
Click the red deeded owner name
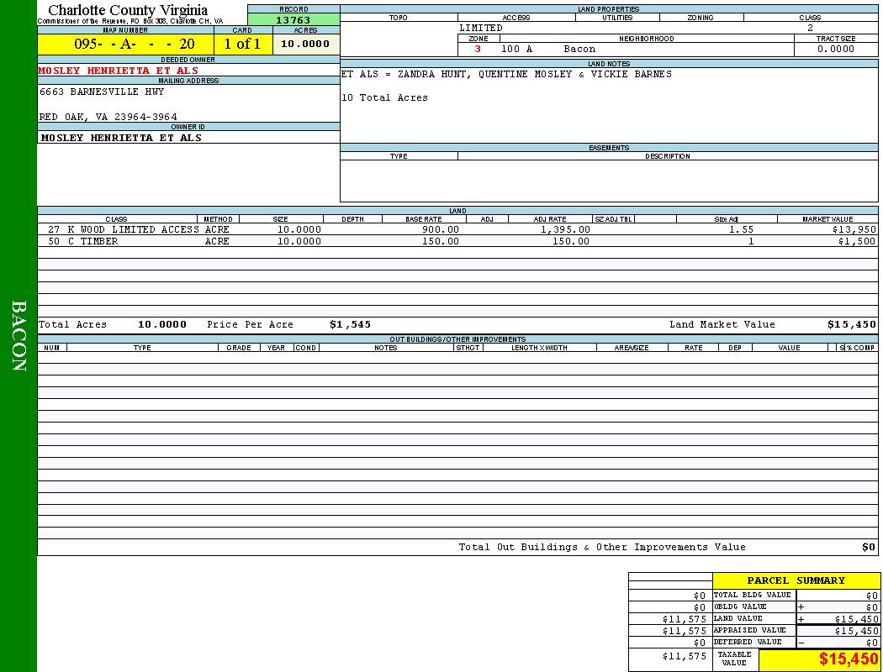click(119, 71)
